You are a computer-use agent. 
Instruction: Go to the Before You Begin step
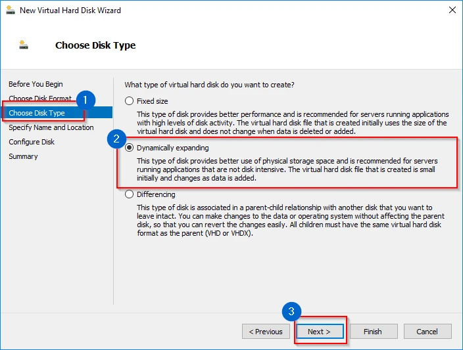click(36, 84)
